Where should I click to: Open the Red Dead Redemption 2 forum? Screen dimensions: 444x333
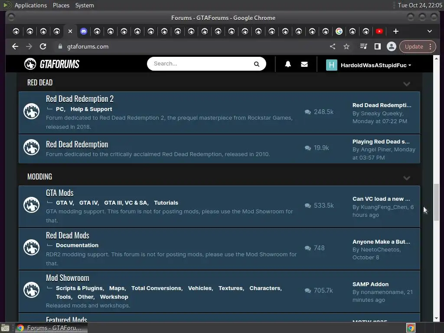click(x=80, y=99)
